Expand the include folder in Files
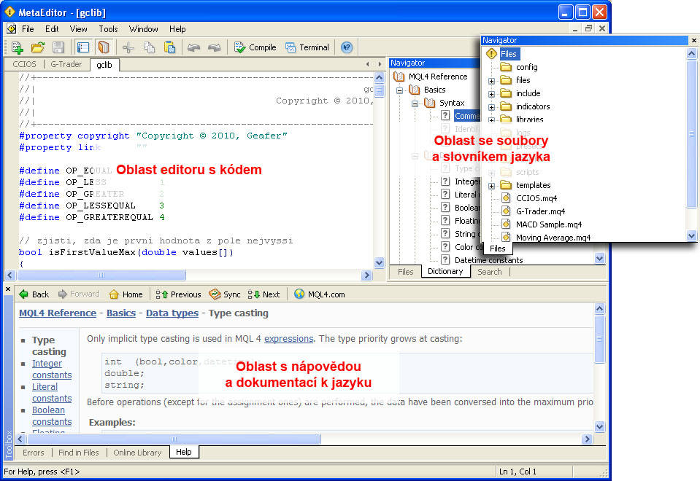This screenshot has height=481, width=700. 491,93
